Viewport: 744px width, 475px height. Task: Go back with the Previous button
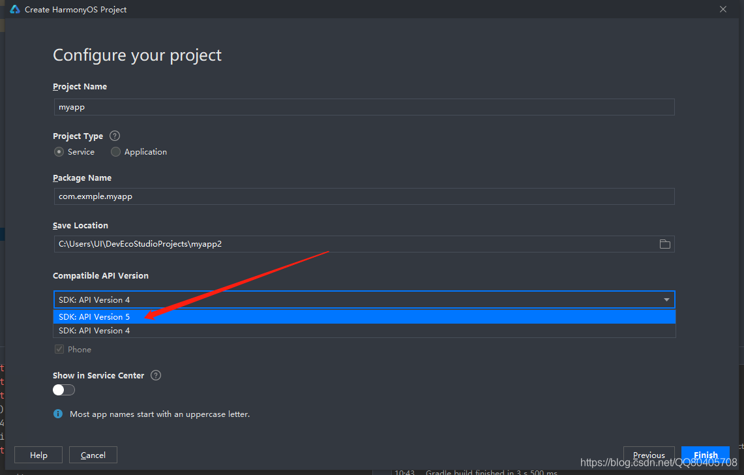649,455
